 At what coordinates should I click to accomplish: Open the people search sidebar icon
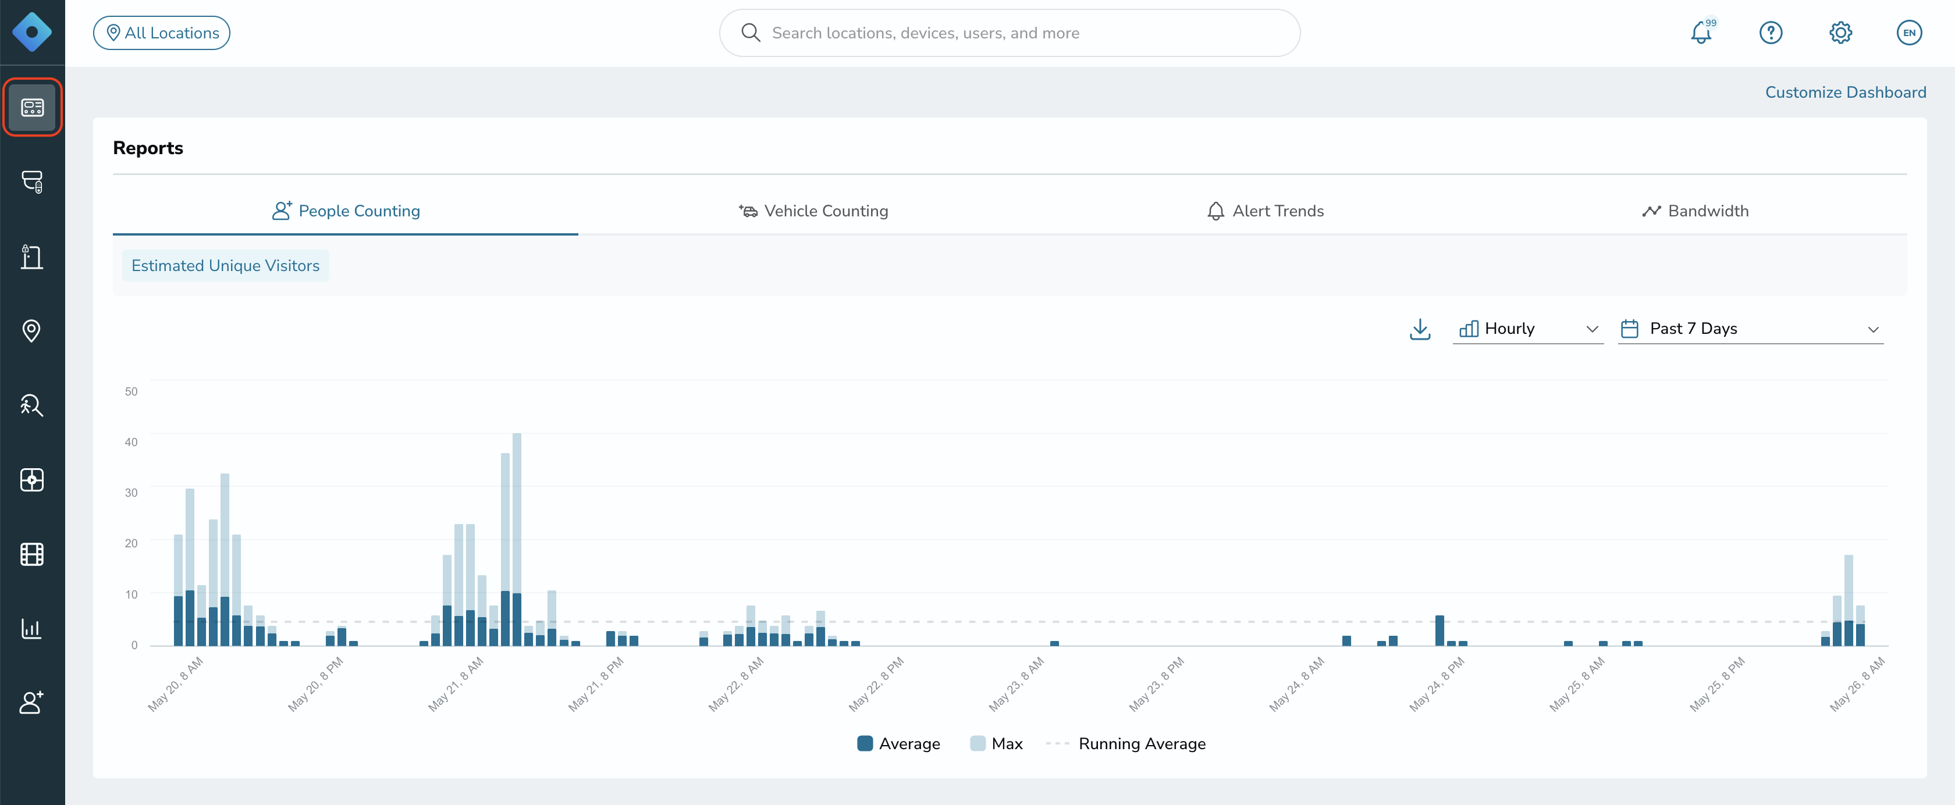32,405
